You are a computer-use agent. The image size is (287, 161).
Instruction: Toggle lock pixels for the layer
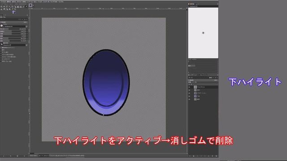pyautogui.click(x=192, y=82)
